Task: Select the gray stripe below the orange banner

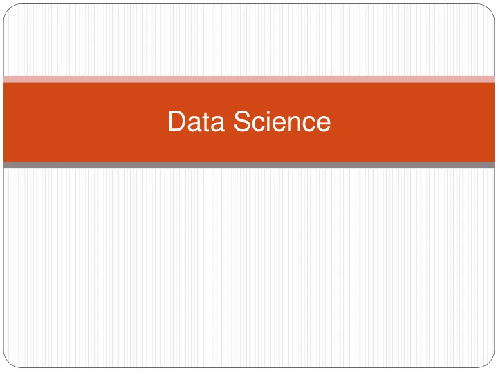Action: click(x=249, y=164)
